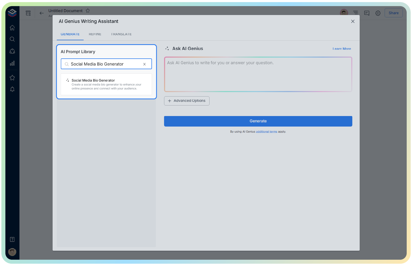Click the AI Prompt Library heading
This screenshot has width=412, height=266.
pos(78,52)
